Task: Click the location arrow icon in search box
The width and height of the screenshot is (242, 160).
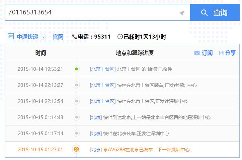Action: click(x=182, y=13)
